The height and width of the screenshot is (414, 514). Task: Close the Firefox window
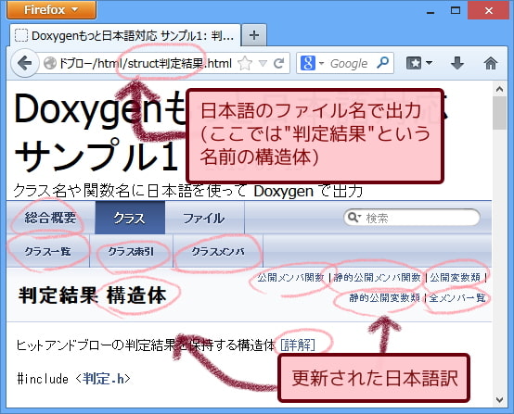coord(489,10)
